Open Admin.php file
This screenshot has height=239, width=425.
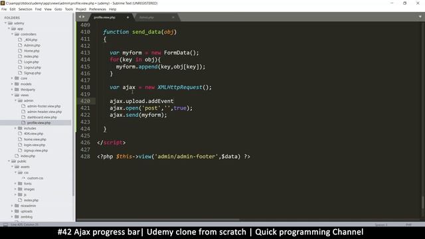tap(32, 45)
